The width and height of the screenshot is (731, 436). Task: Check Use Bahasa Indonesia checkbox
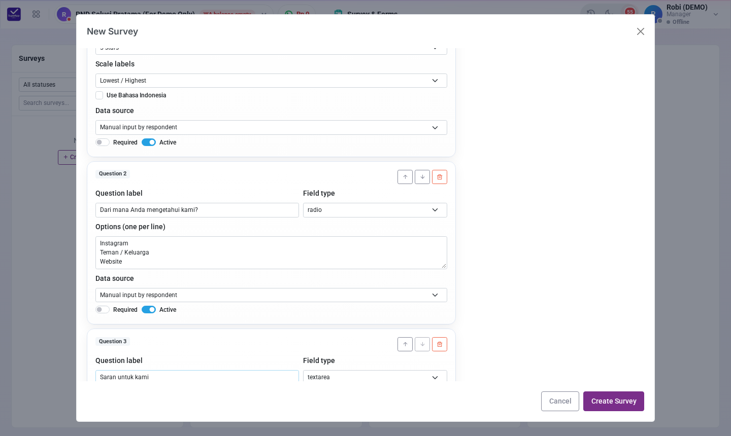tap(99, 95)
